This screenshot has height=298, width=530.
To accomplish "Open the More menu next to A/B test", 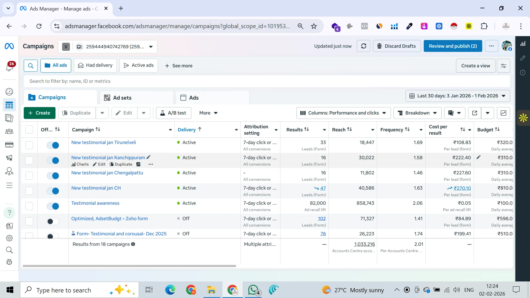I will [208, 113].
